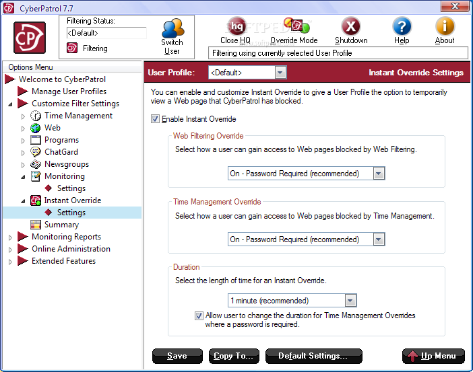Open Time Management Override dropdown

tap(379, 239)
